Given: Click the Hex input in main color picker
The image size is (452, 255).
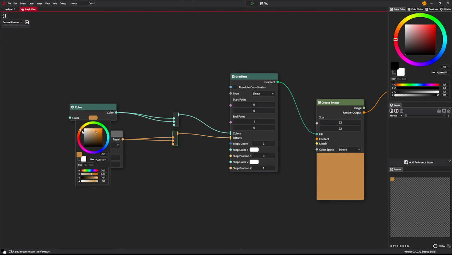Looking at the screenshot, I should point(442,73).
